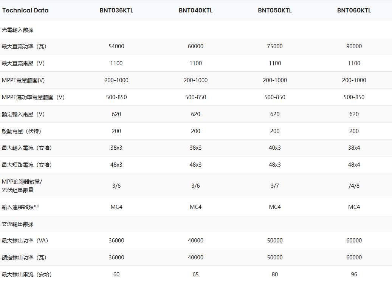Click the Technical Data header cell
The width and height of the screenshot is (392, 282).
coord(25,11)
